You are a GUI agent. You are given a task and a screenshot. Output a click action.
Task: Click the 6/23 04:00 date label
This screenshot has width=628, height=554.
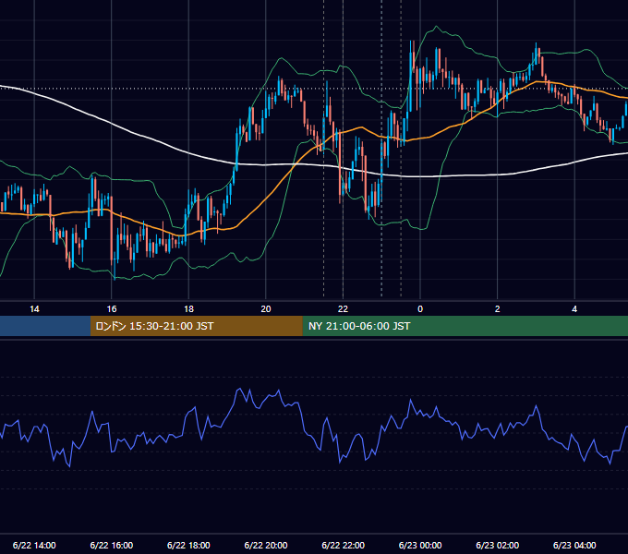tap(574, 545)
